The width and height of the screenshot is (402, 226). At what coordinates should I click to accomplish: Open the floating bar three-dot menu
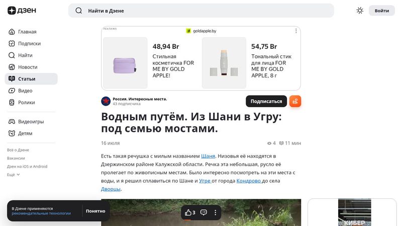pyautogui.click(x=215, y=212)
